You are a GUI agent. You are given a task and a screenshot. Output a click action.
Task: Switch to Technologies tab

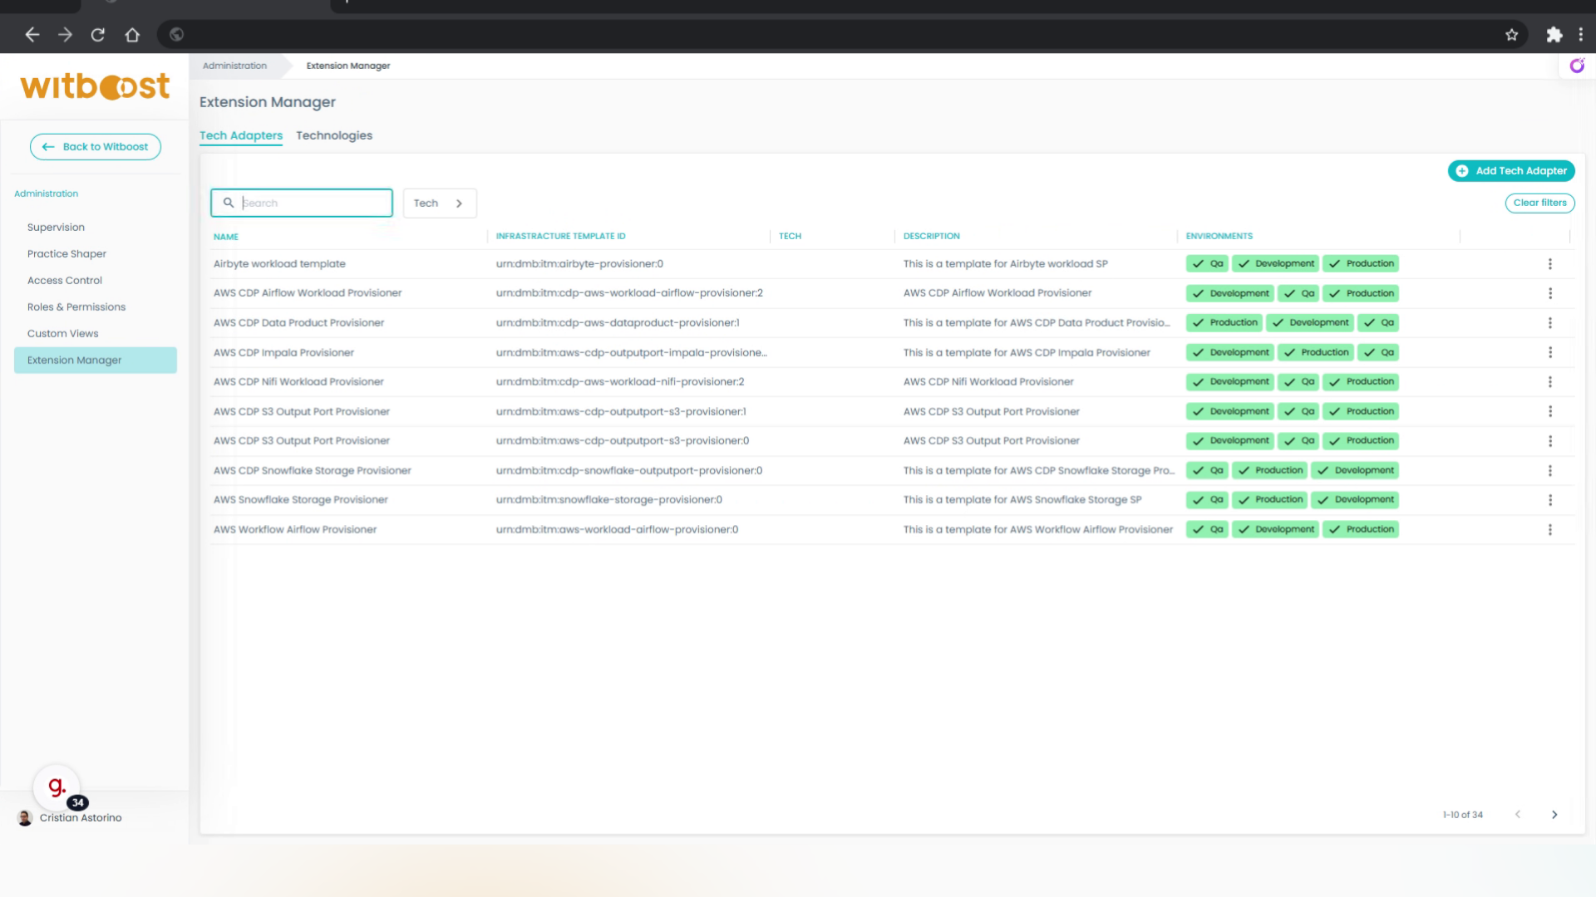(x=334, y=135)
